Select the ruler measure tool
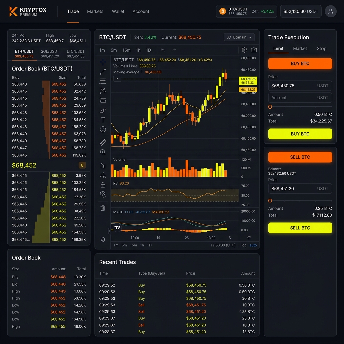Screen dimensions: 344x344 click(x=103, y=142)
